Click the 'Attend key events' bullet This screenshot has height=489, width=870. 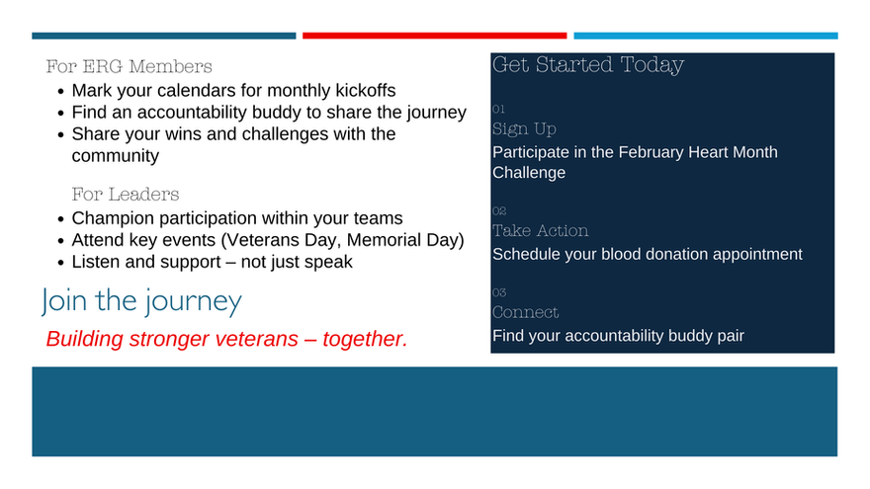coord(268,240)
